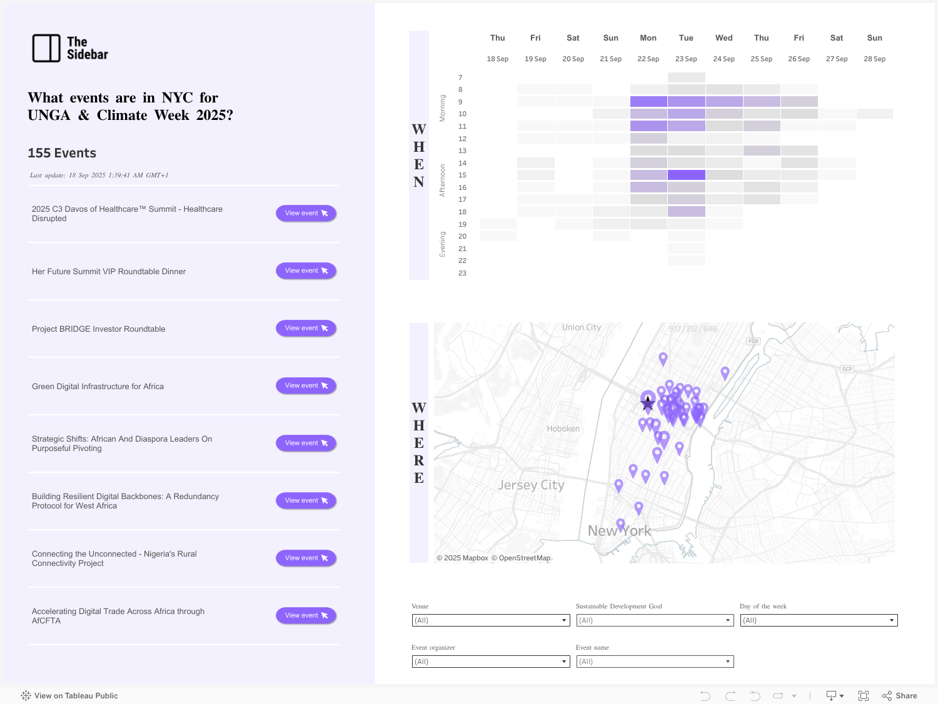Click the Revert icon in bottom toolbar
Screen dimensions: 938x704
[755, 695]
